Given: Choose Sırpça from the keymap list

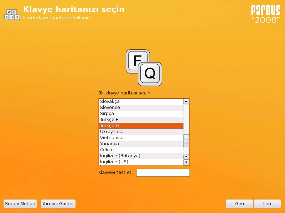Looking at the screenshot, I should pyautogui.click(x=141, y=114).
